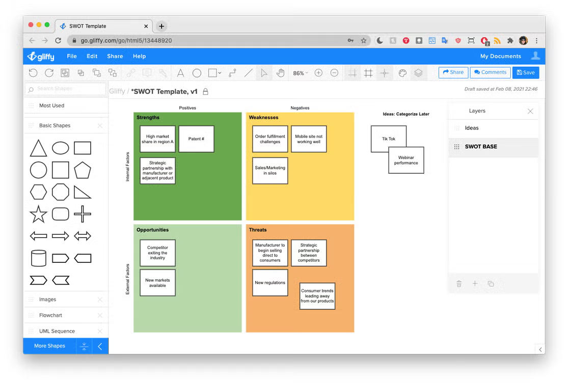Open the 86% zoom level dropdown
Image resolution: width=568 pixels, height=384 pixels.
pos(301,73)
